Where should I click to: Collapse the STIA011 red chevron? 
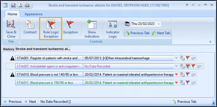(176, 83)
